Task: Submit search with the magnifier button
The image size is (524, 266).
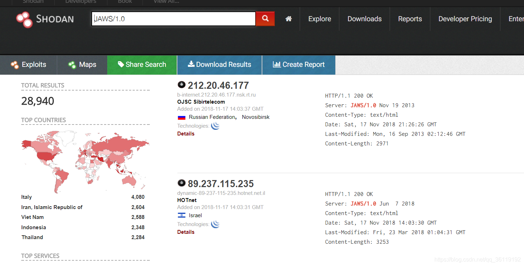Action: (265, 19)
